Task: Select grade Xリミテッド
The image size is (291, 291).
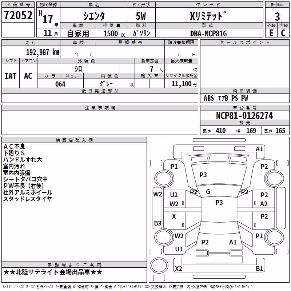Action: (x=208, y=16)
